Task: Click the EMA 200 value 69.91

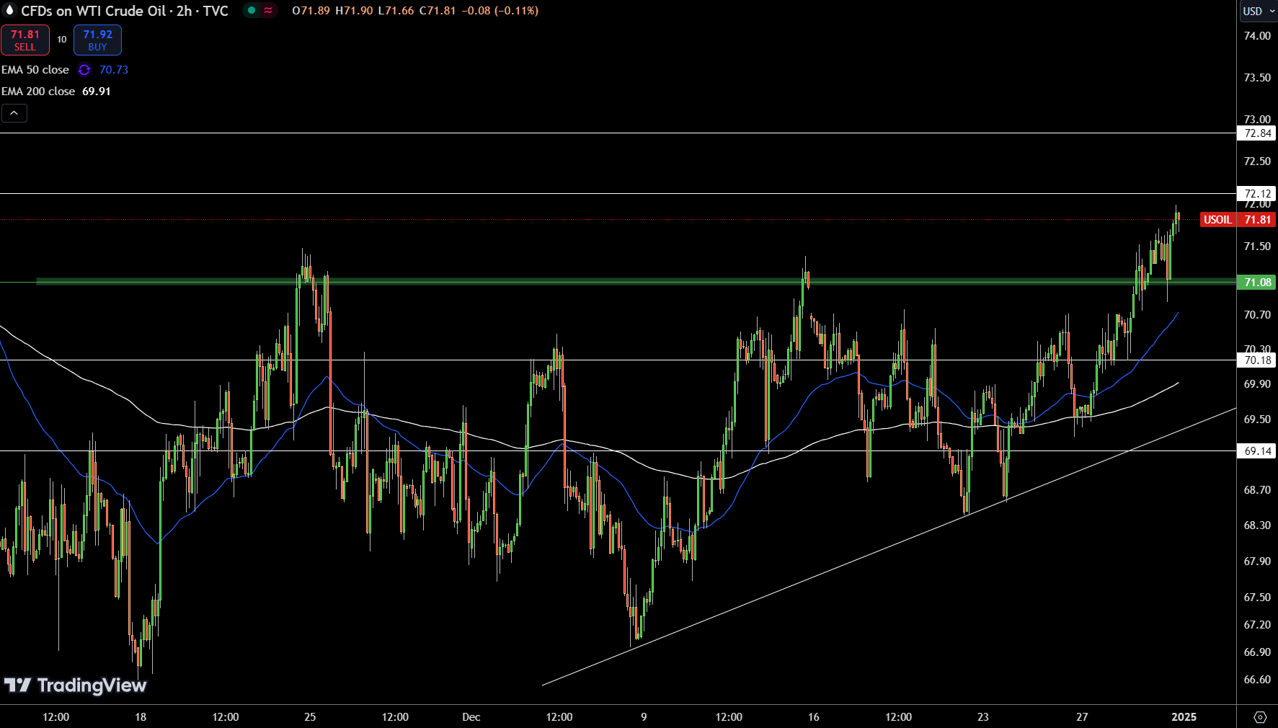Action: coord(97,92)
